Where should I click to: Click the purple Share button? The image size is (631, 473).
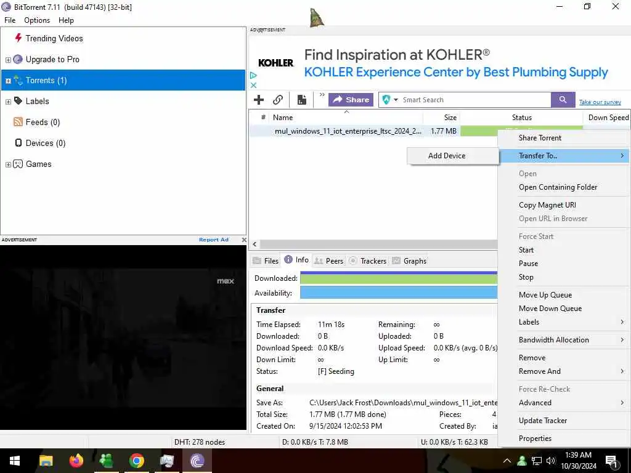pos(351,100)
